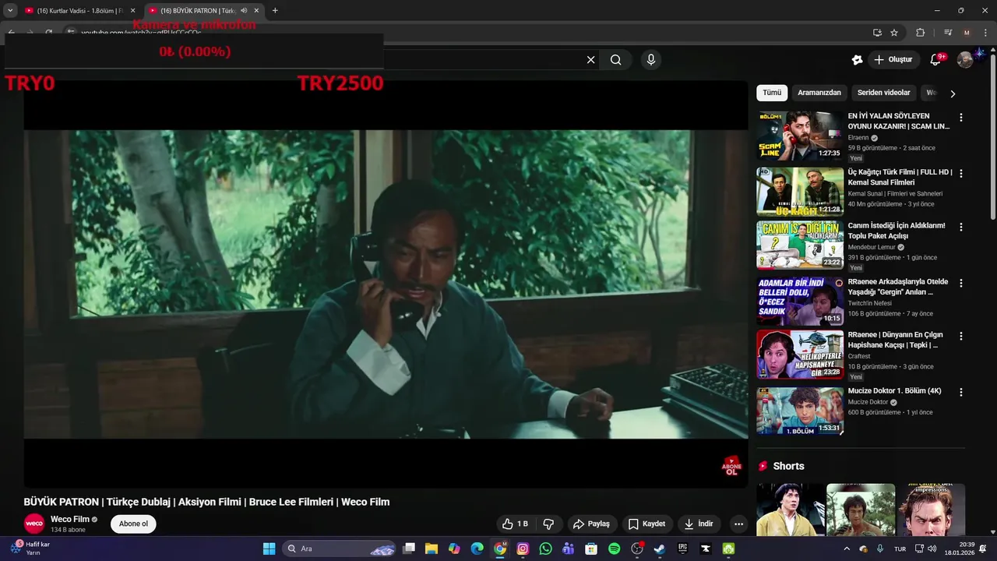This screenshot has height=561, width=997.
Task: Open options for the Hapishane Kaçışı video
Action: 960,337
